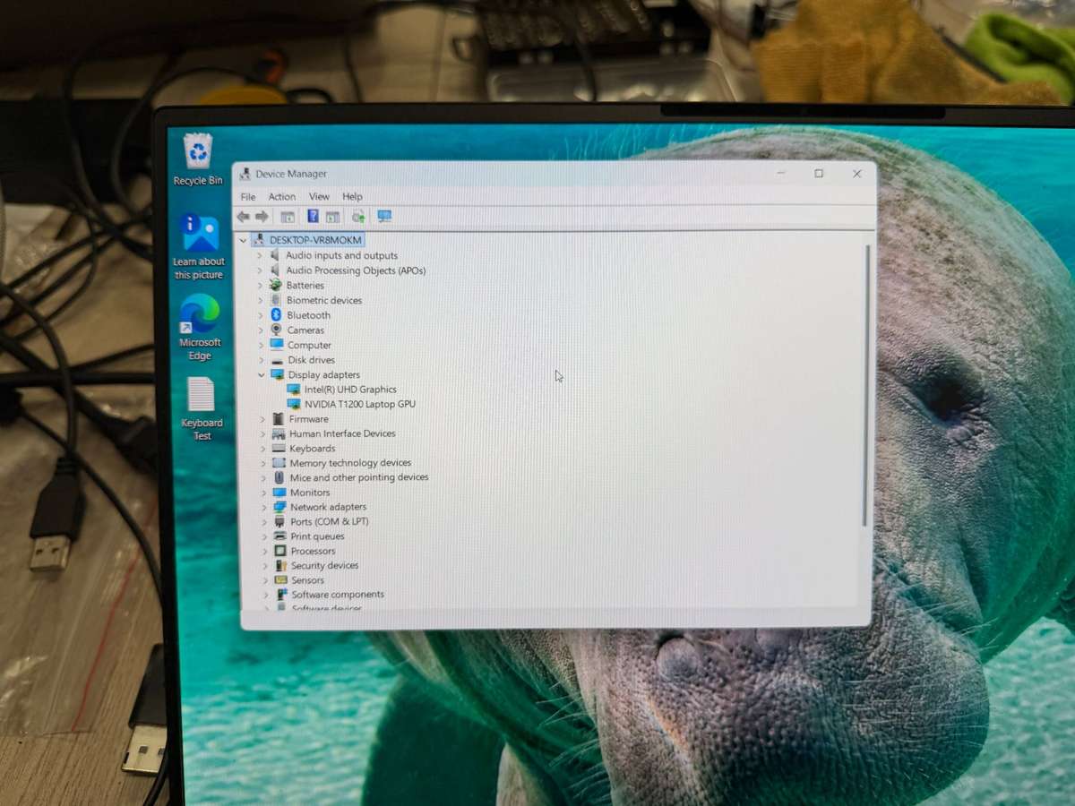
Task: Select NVIDIA T1200 Laptop GPU
Action: pos(359,404)
